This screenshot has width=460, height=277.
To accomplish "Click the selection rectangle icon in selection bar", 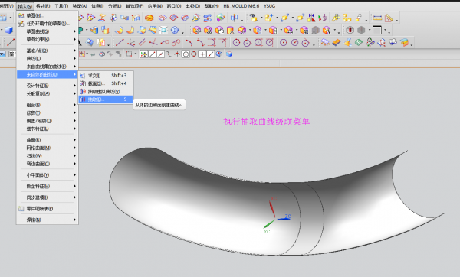I will pos(129,54).
